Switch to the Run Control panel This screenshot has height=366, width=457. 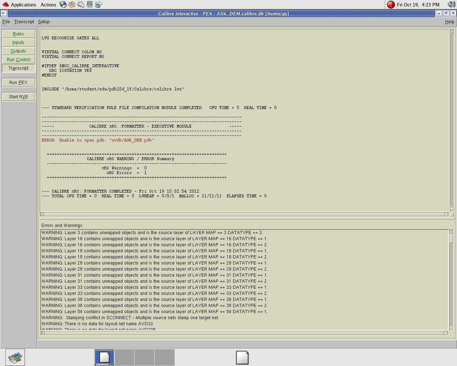(x=19, y=60)
